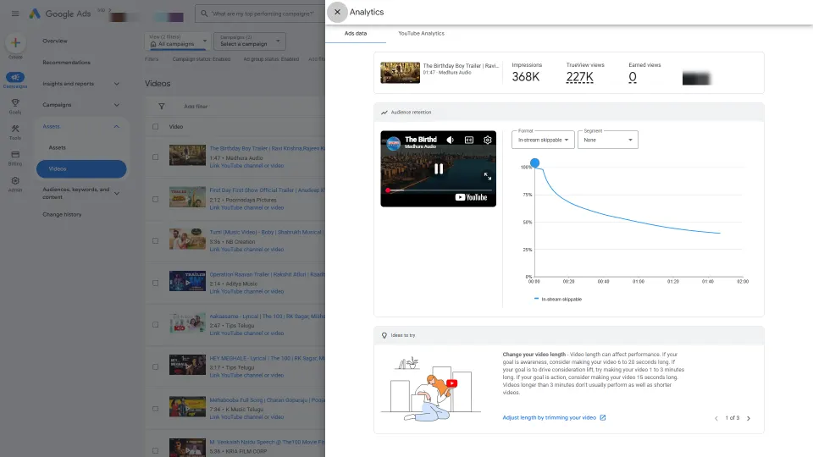Click the search magnifier icon
Viewport: 813px width, 457px height.
(204, 14)
